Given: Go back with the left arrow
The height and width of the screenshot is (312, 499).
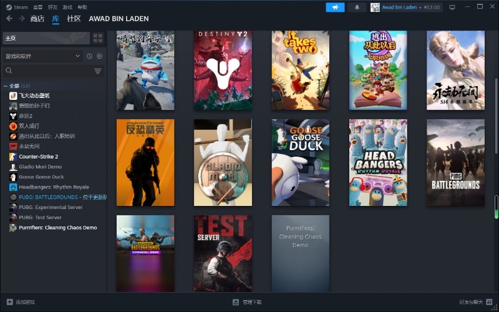Looking at the screenshot, I should tap(9, 19).
